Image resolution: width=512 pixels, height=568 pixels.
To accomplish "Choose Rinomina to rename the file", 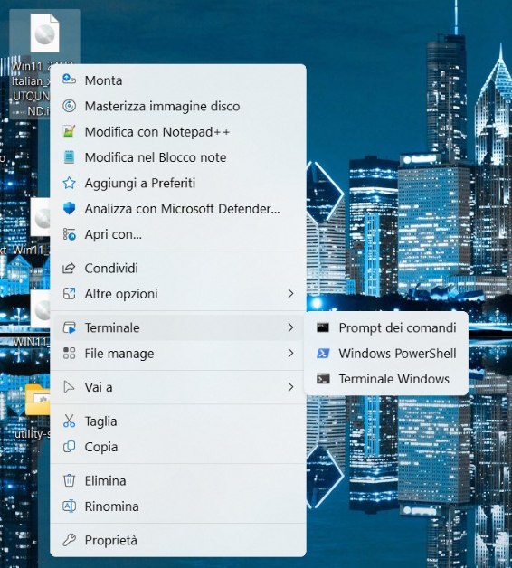I will click(178, 506).
